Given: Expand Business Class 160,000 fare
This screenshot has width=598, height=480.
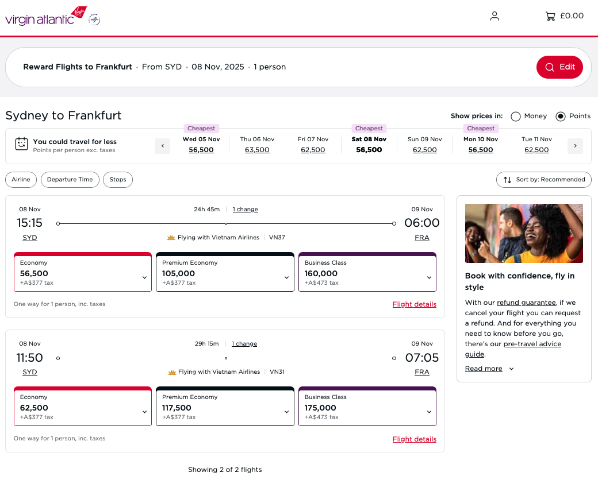Looking at the screenshot, I should click(x=367, y=272).
